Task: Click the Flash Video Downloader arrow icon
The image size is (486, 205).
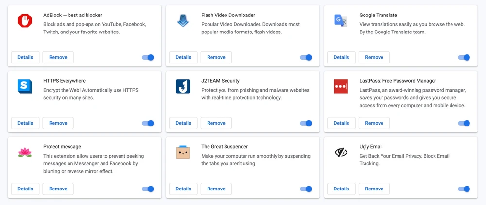Action: pyautogui.click(x=183, y=20)
